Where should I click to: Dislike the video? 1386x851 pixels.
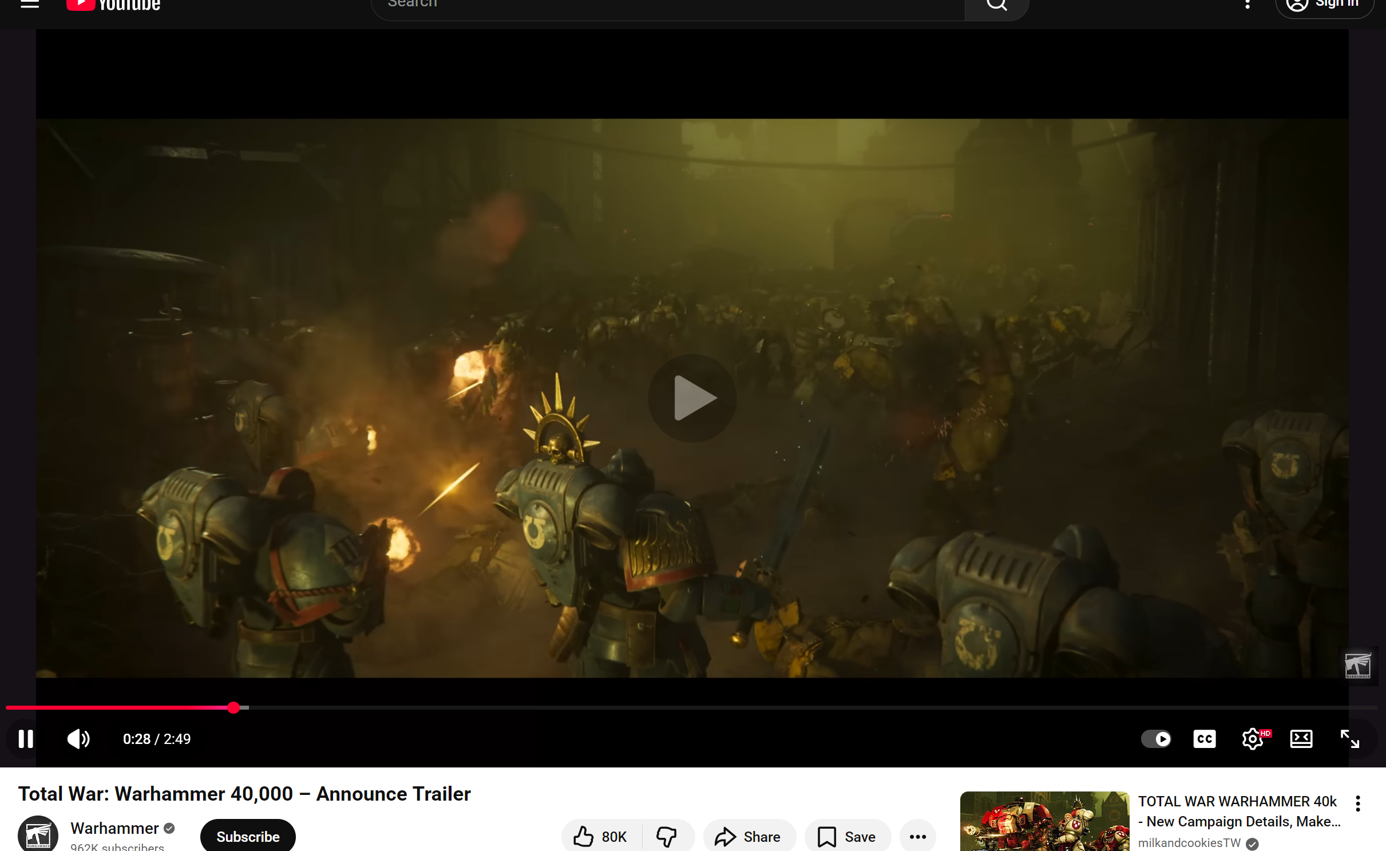[x=667, y=837]
